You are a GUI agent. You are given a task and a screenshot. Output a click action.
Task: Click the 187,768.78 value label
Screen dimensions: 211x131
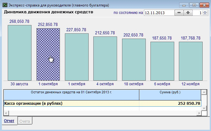[x=191, y=38]
